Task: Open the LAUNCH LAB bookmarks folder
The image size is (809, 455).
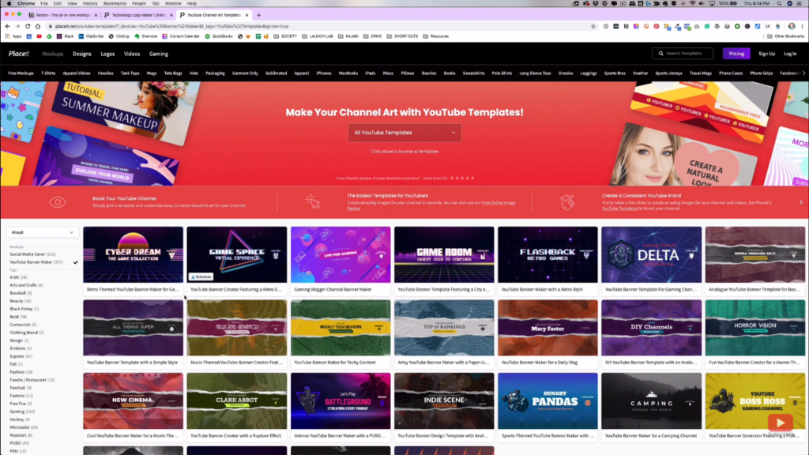Action: click(x=318, y=36)
